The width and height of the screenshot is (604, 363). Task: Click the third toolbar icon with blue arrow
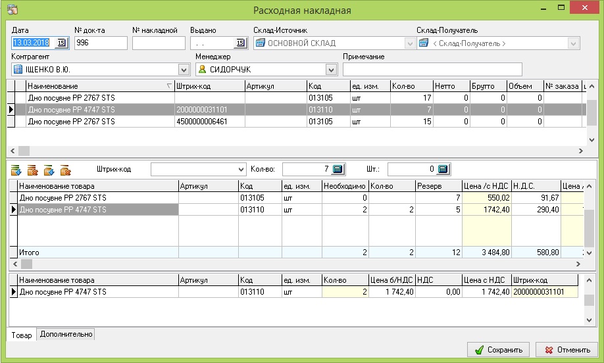[x=49, y=170]
